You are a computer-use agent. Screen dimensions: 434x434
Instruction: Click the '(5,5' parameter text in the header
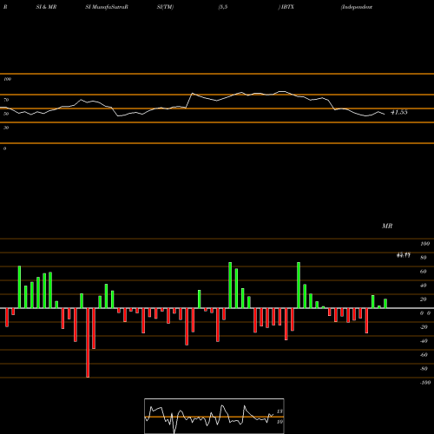pos(223,7)
